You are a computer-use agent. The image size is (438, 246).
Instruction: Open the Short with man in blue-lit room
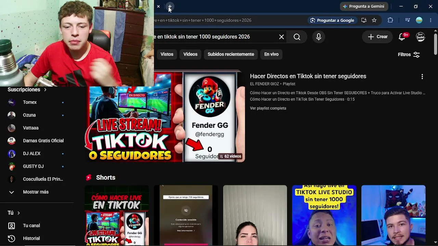(x=393, y=215)
